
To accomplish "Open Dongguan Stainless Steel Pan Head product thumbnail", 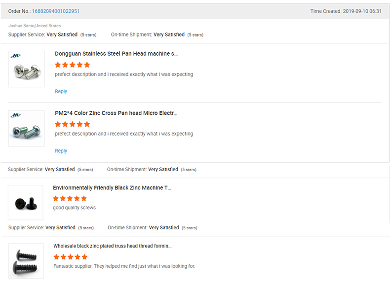I will [x=27, y=69].
